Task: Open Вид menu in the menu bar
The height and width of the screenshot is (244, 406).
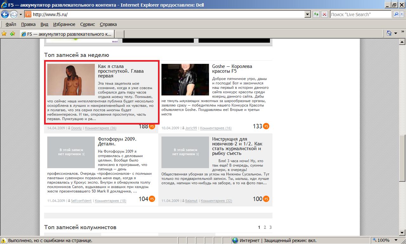Action: point(44,24)
